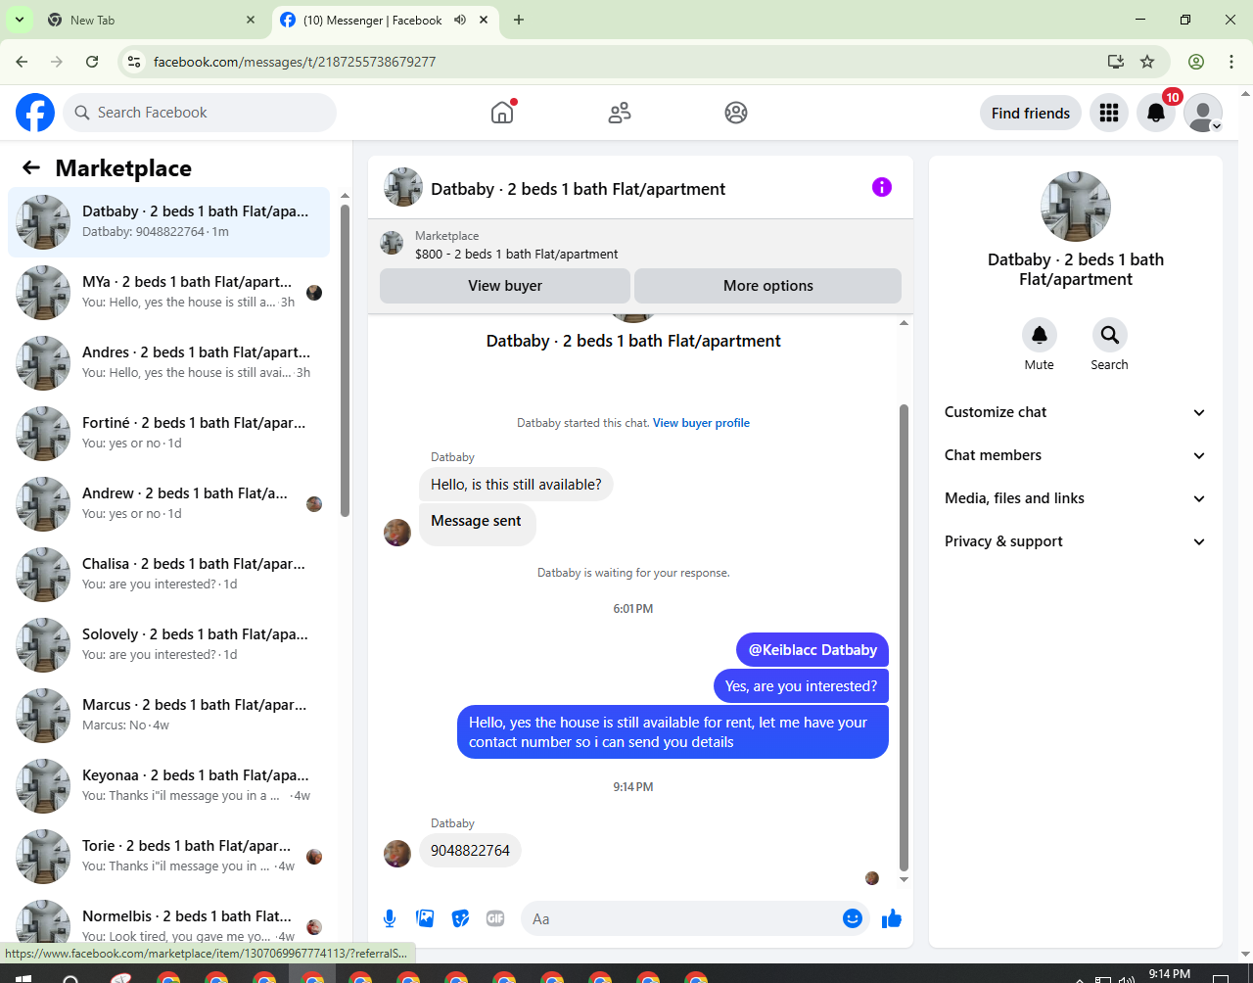Open the Home feed icon
This screenshot has height=983, width=1253.
(x=502, y=113)
